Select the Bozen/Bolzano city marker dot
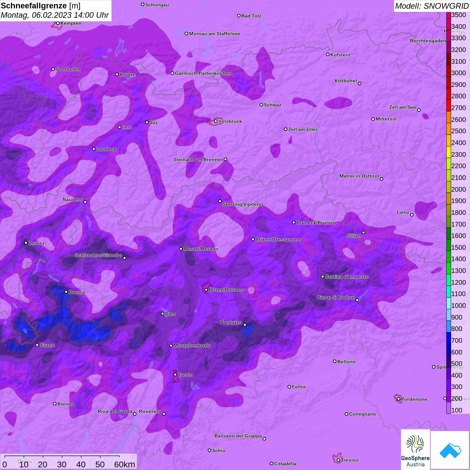This screenshot has height=470, width=470. click(206, 290)
